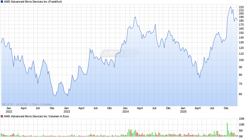The height and width of the screenshot is (139, 249).
Task: Click the 160 price axis label
Action: pyautogui.click(x=241, y=29)
